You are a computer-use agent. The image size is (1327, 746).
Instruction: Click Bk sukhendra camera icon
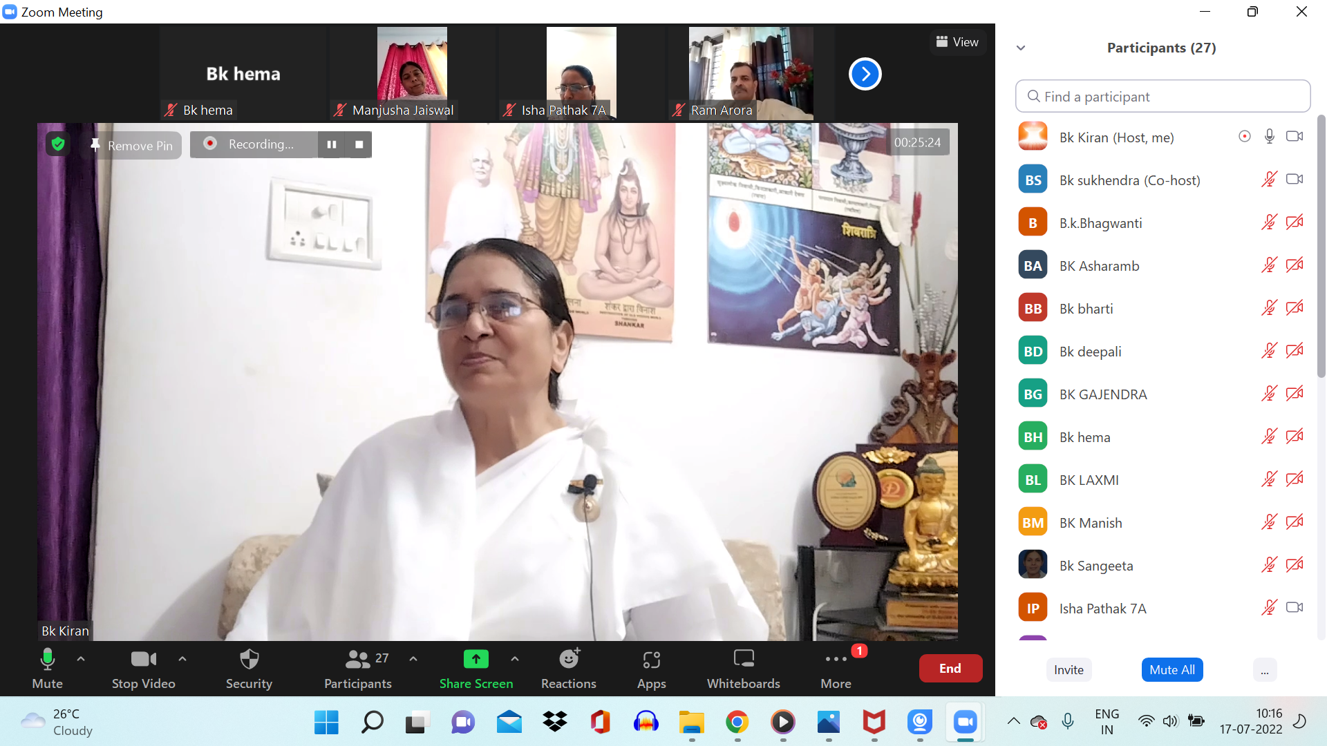point(1295,180)
